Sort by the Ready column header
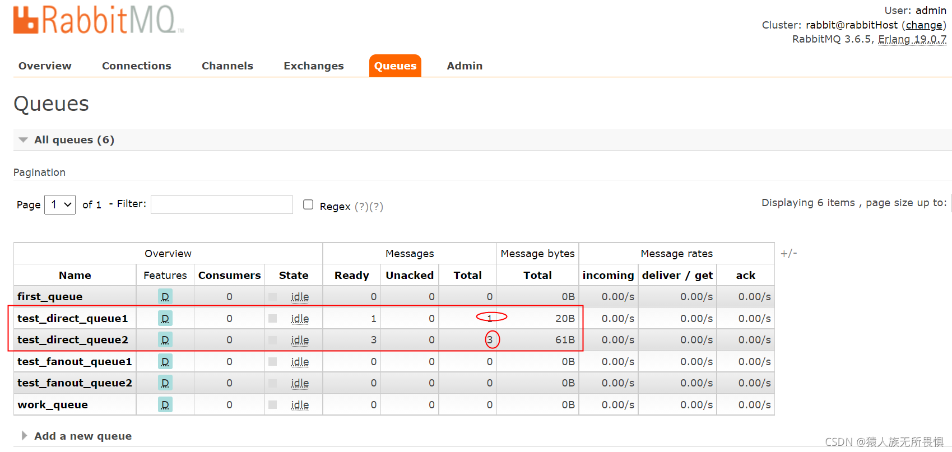This screenshot has height=452, width=952. 352,275
